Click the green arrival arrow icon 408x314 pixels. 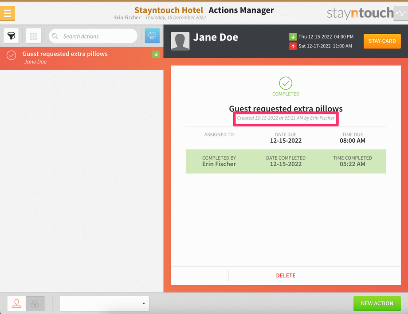[293, 37]
